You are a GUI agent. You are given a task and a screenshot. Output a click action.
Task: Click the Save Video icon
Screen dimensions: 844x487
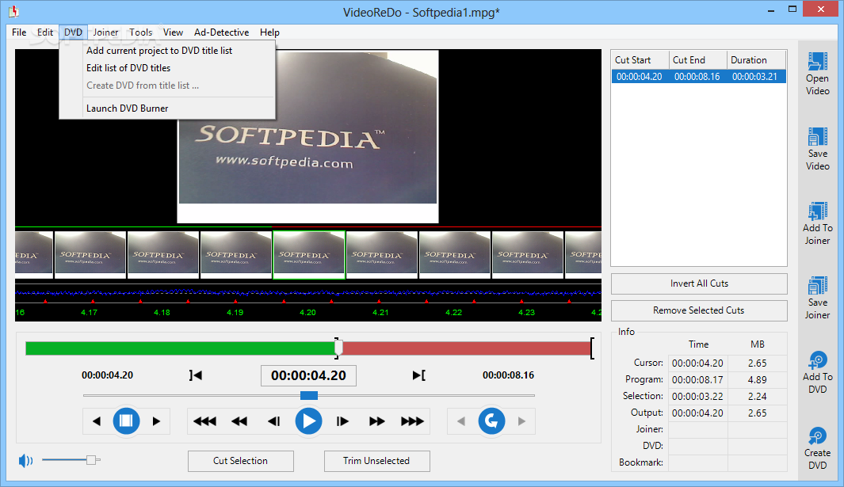817,137
